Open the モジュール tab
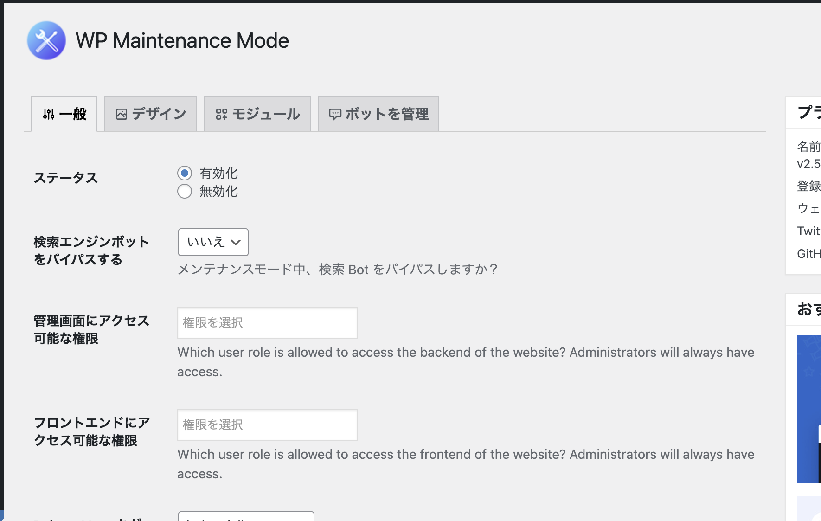 (257, 114)
